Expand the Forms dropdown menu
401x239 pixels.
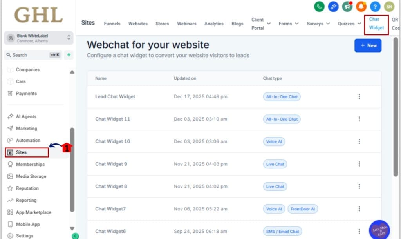289,24
